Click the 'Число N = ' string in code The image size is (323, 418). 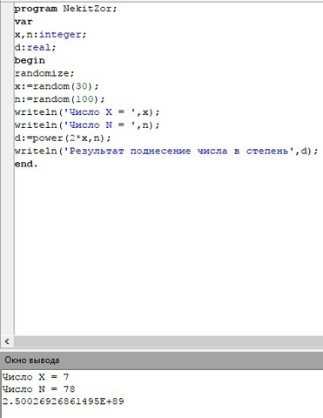[99, 125]
